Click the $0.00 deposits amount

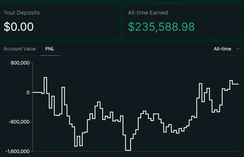click(x=18, y=27)
